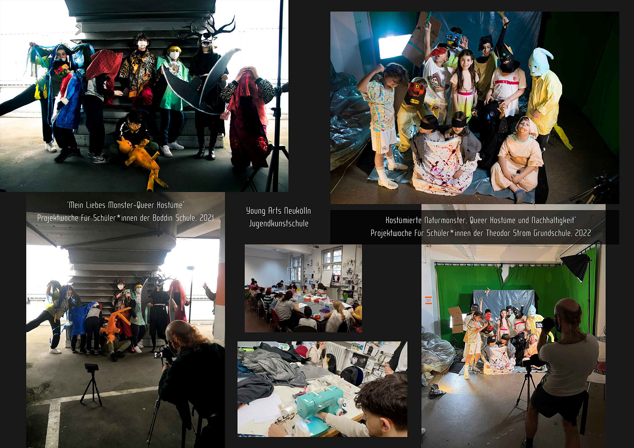Image resolution: width=634 pixels, height=448 pixels.
Task: Select the "Mein Liebes Monster-Queer Kostüme" caption
Action: pos(125,205)
